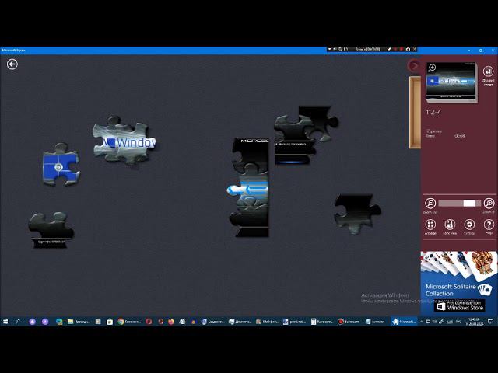Open the Settings gear
This screenshot has width=498, height=373.
(469, 226)
